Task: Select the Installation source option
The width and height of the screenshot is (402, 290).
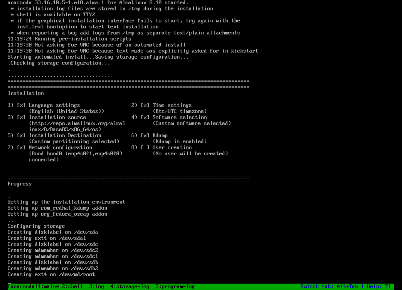Action: click(57, 117)
